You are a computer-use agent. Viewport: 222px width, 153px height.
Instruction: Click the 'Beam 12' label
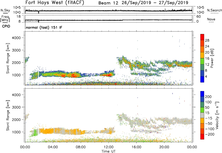[108, 3]
